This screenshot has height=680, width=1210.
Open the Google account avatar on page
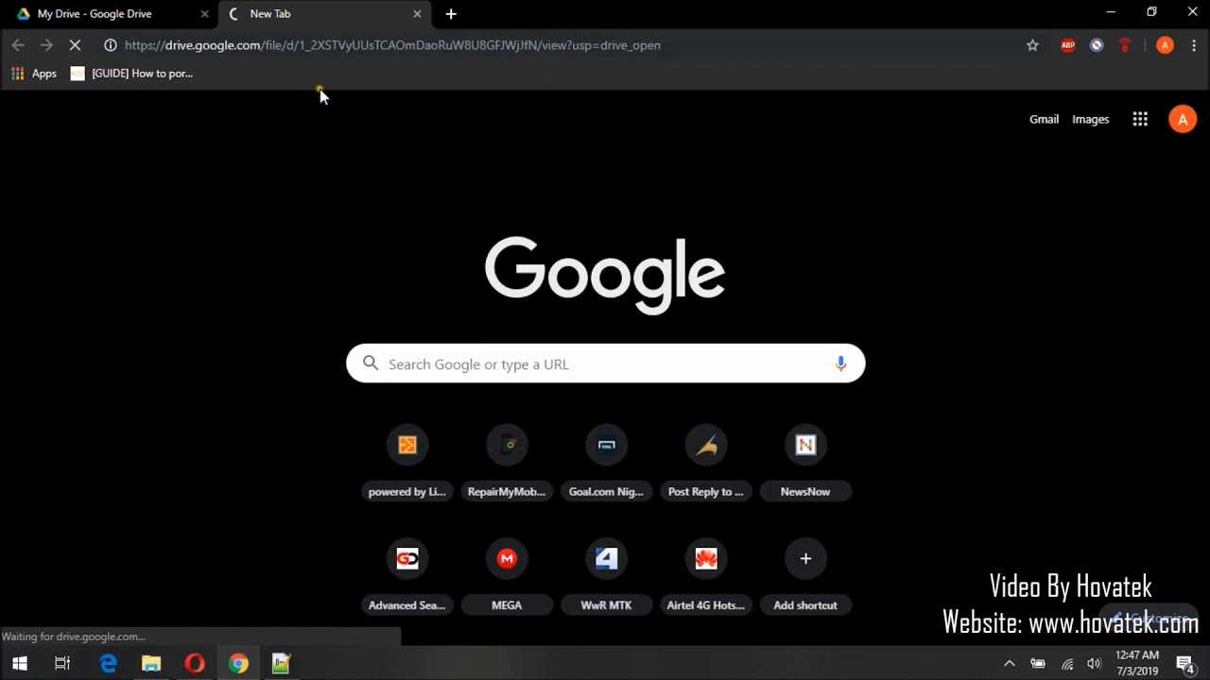1183,119
